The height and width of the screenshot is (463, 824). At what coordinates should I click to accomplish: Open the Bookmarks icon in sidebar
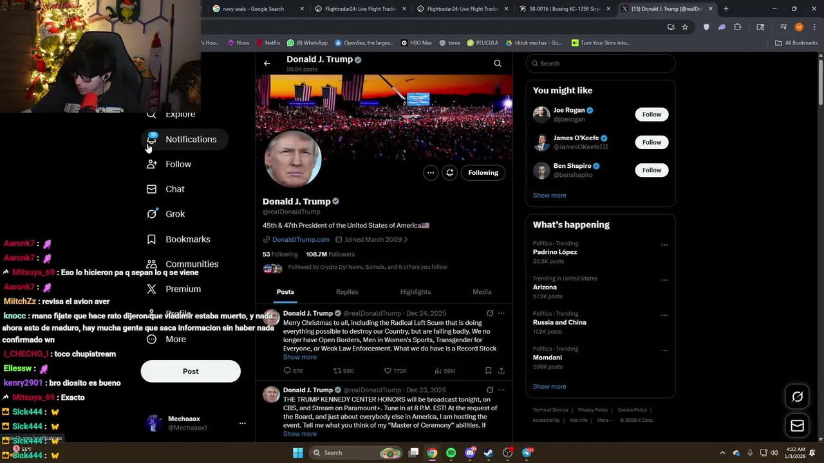click(x=151, y=239)
